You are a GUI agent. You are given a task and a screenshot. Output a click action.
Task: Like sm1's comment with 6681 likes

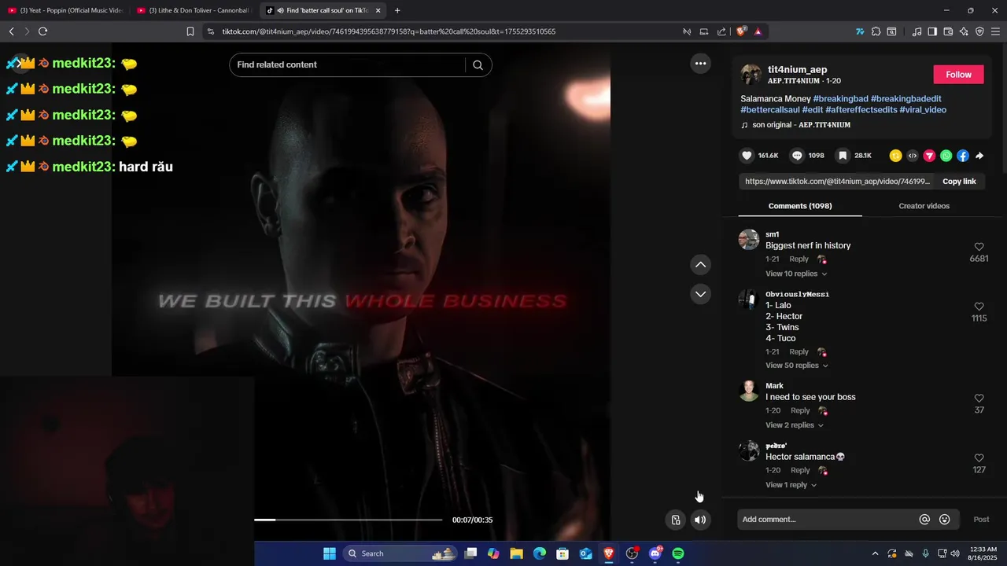coord(979,247)
